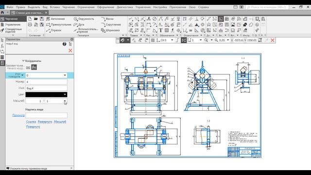Image resolution: width=311 pixels, height=175 pixels.
Task: Expand the Обозначения group arrow
Action: pyautogui.click(x=177, y=35)
